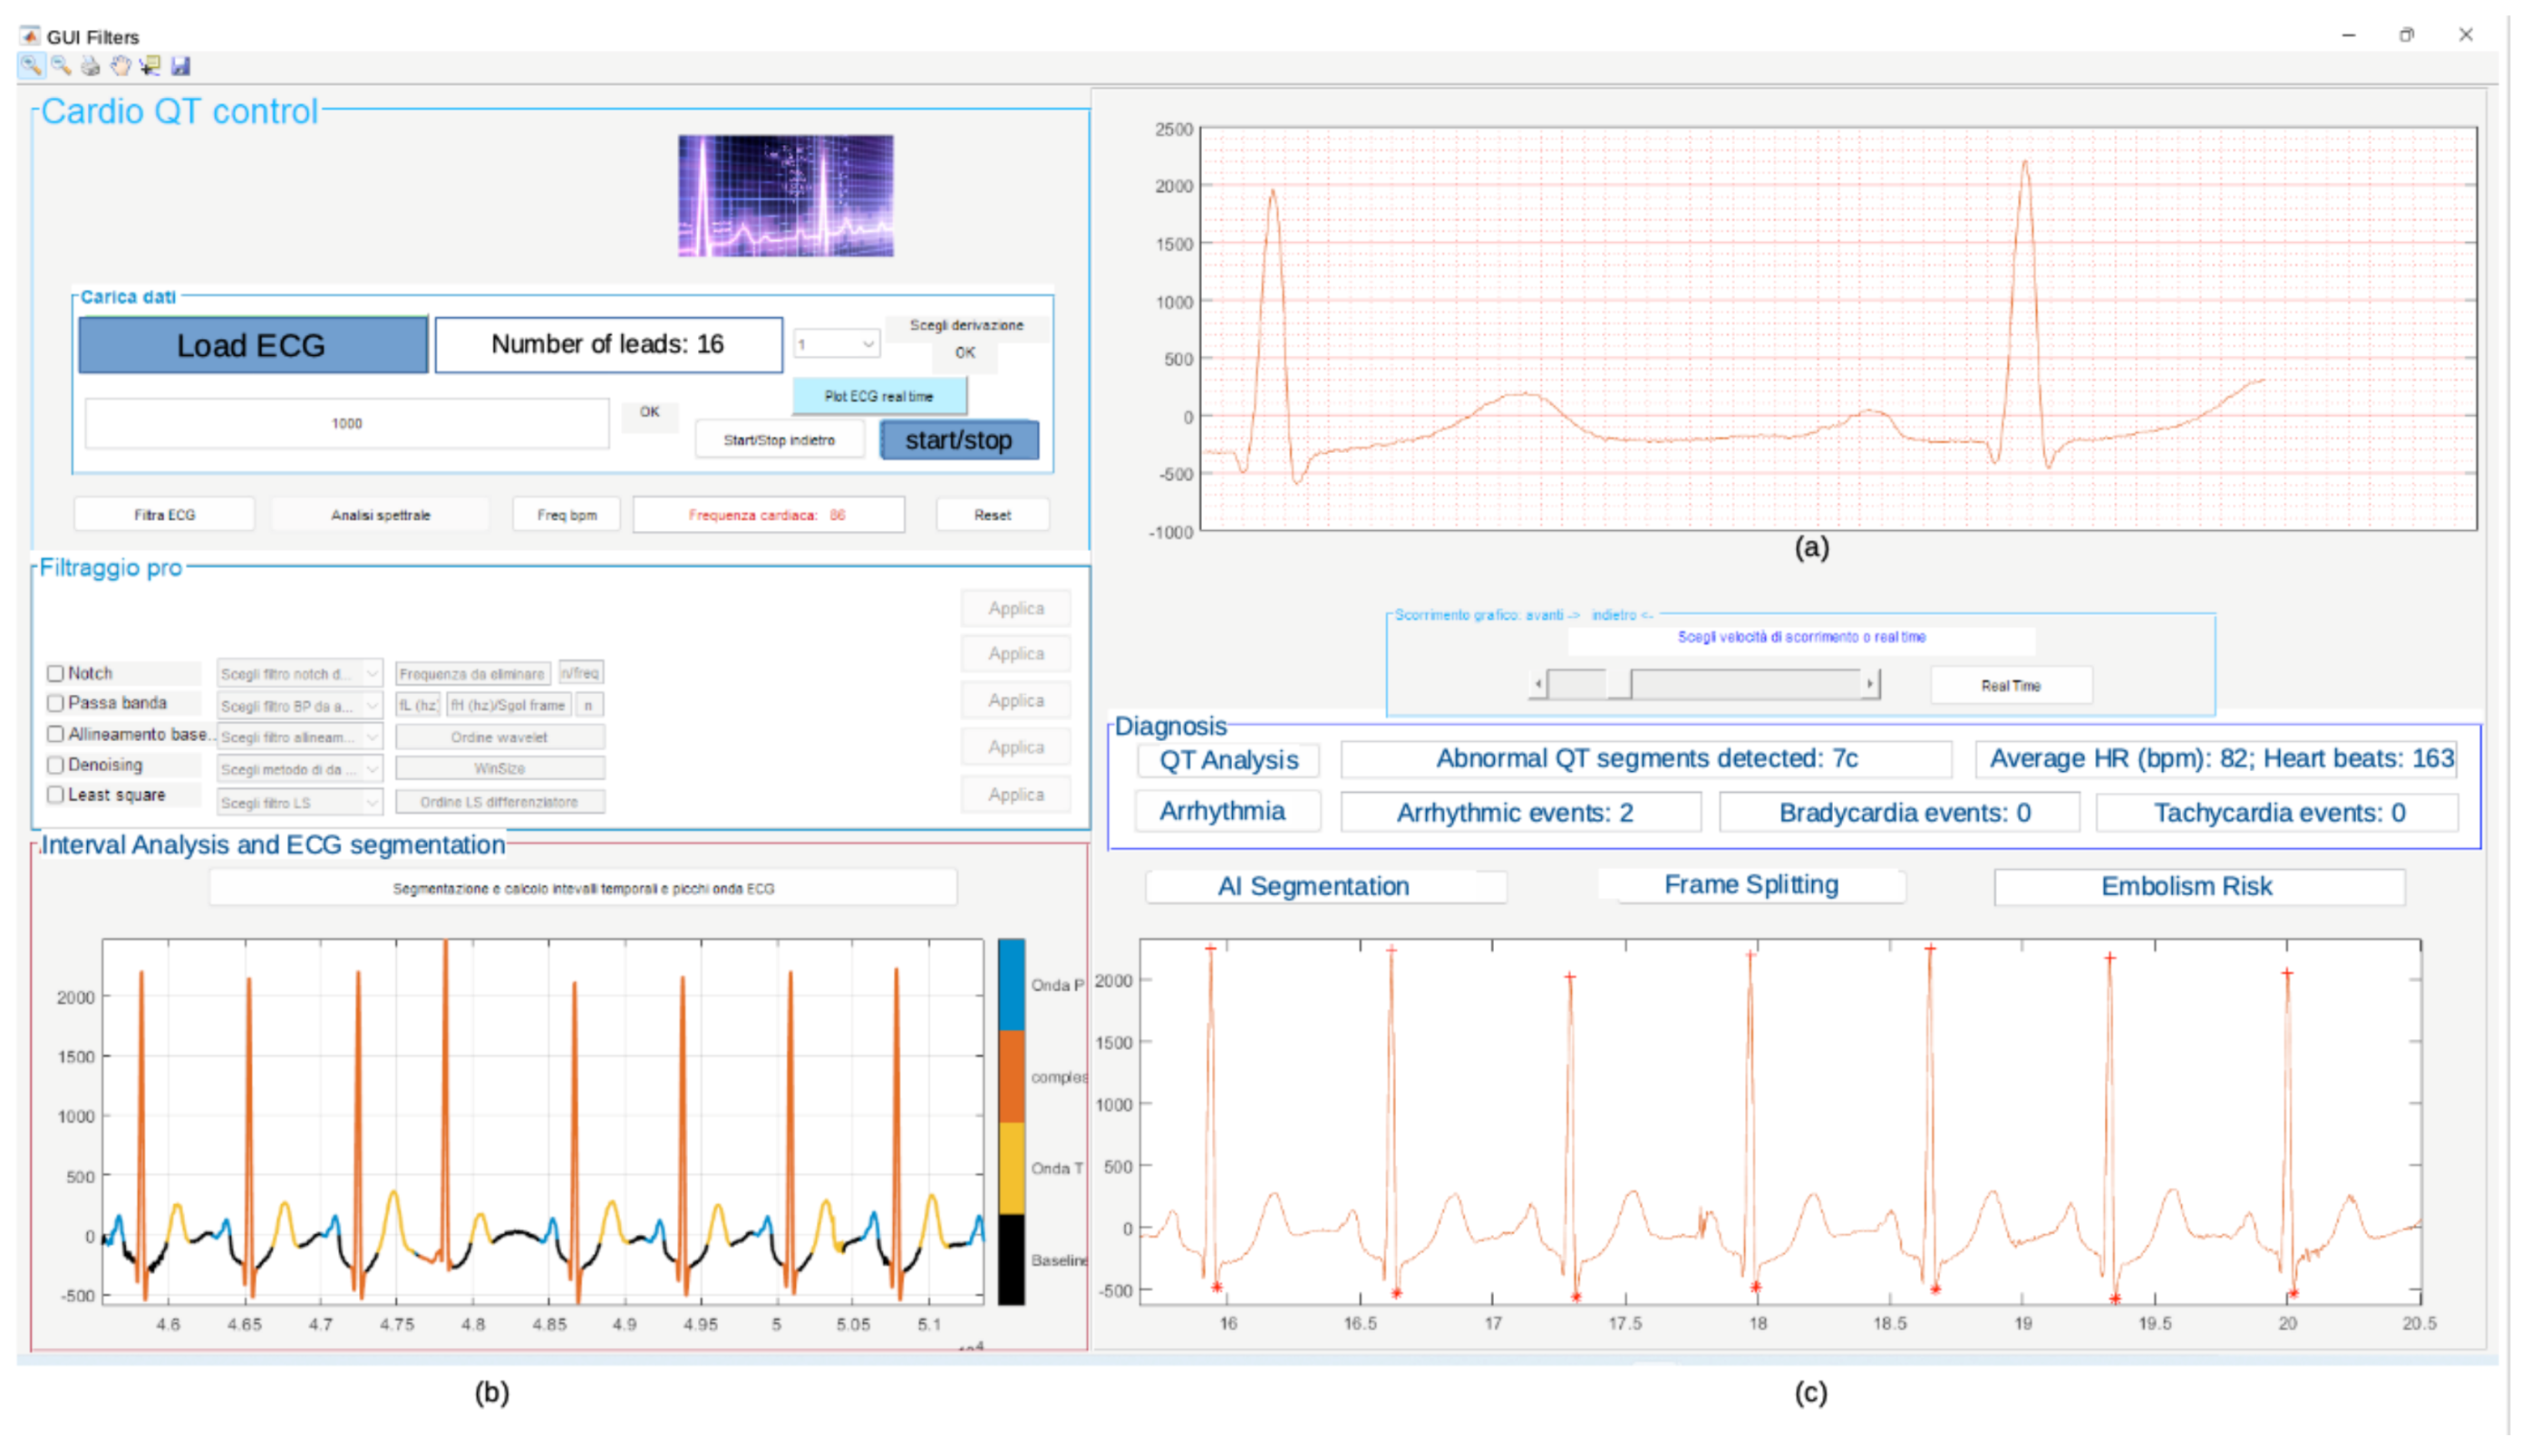Click the QT Analysis button

coord(1227,760)
